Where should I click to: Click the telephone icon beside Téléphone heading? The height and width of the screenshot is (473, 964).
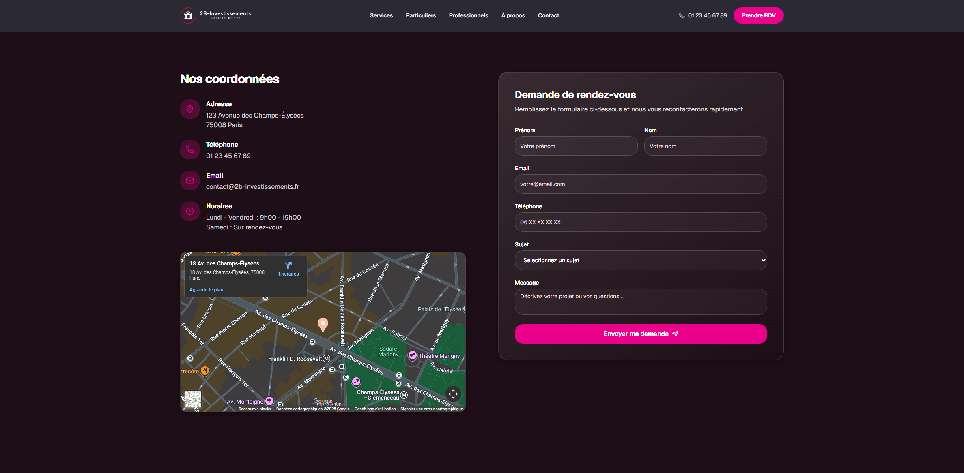[190, 150]
